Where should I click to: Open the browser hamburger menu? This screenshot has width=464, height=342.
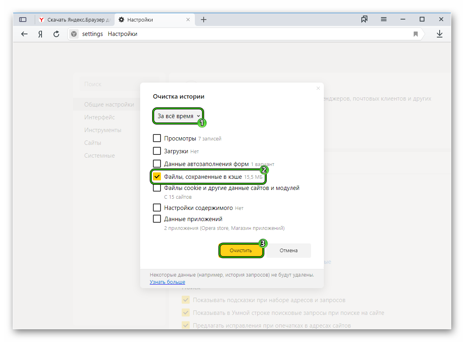pos(383,19)
